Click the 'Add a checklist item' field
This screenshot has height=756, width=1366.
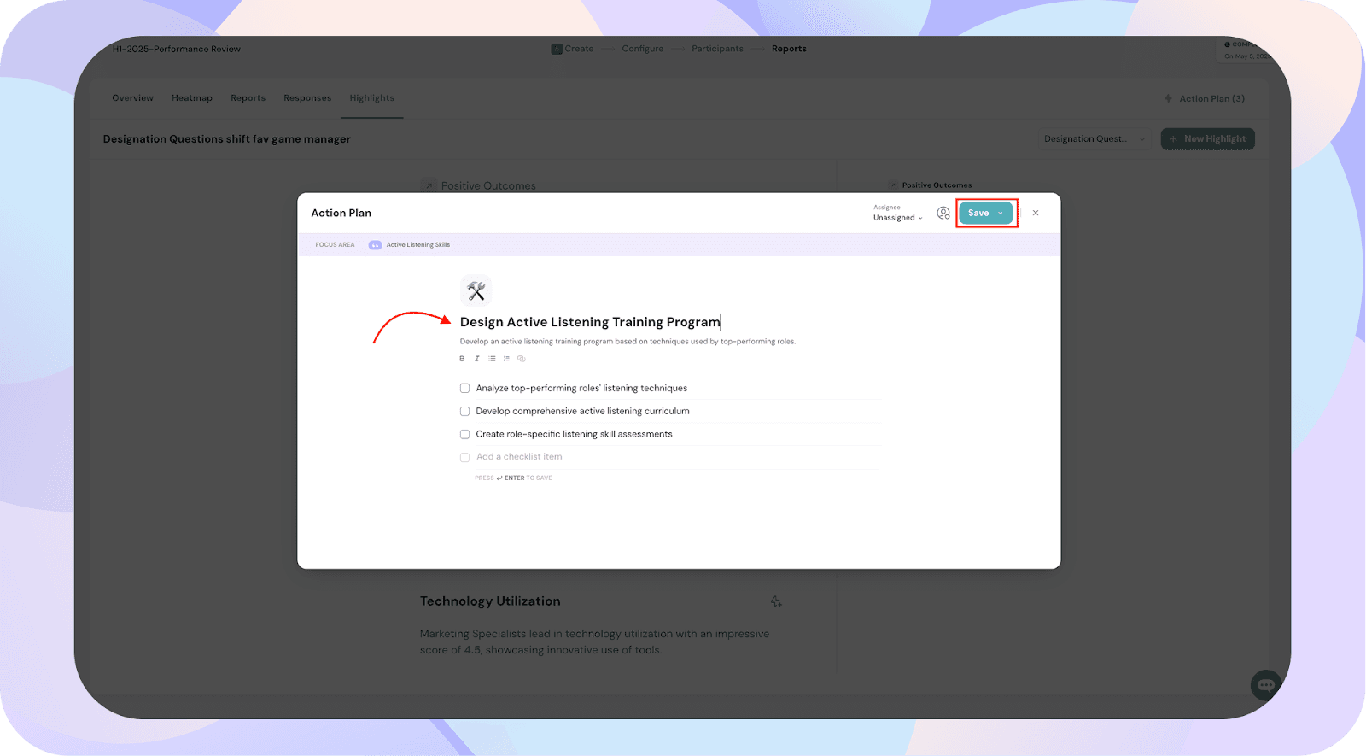tap(519, 457)
